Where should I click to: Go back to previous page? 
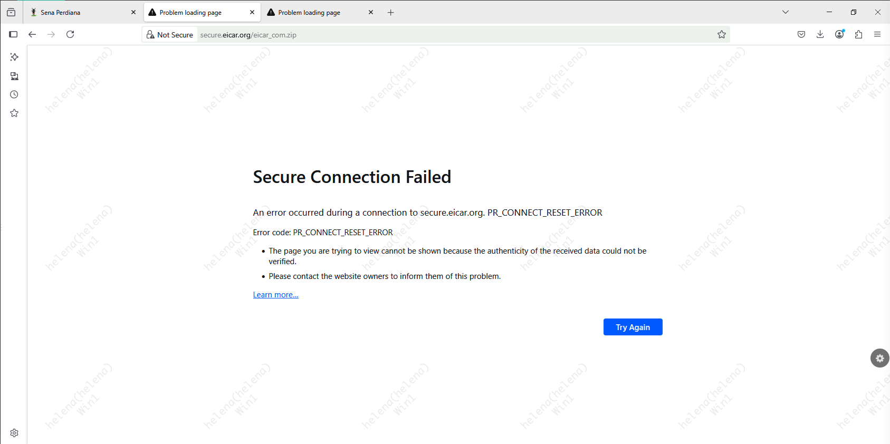32,34
